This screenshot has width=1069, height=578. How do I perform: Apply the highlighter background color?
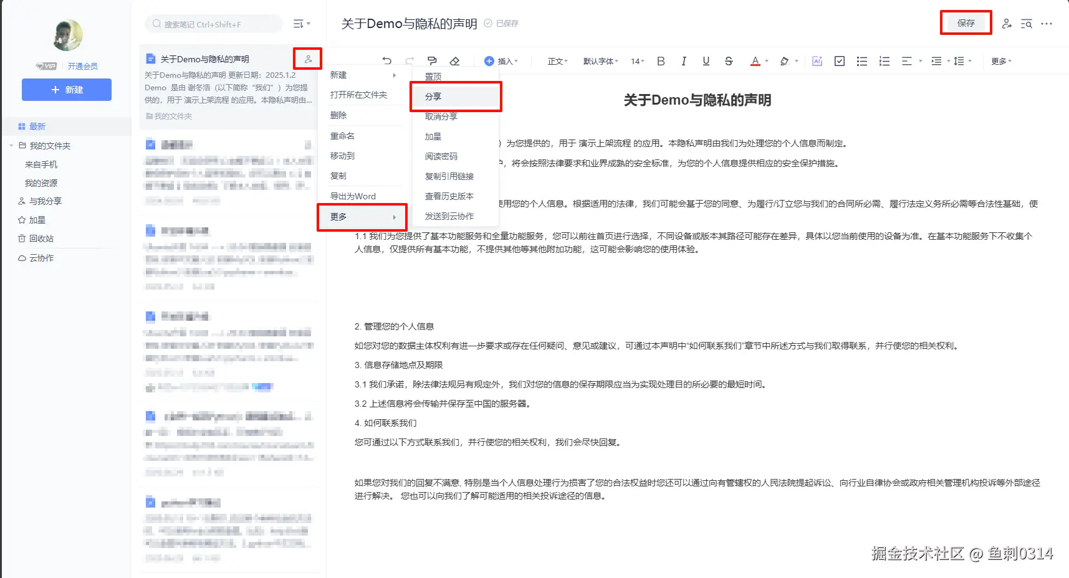click(784, 61)
